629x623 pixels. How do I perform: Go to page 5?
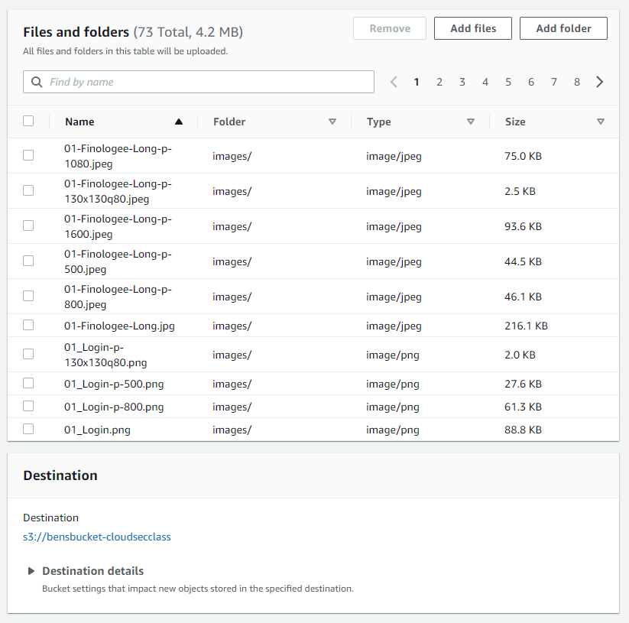[507, 82]
